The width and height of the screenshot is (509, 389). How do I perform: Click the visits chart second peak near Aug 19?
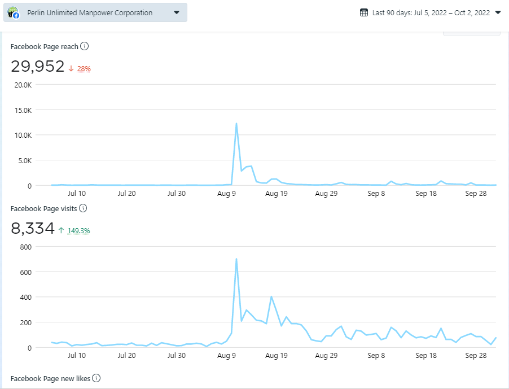click(271, 296)
